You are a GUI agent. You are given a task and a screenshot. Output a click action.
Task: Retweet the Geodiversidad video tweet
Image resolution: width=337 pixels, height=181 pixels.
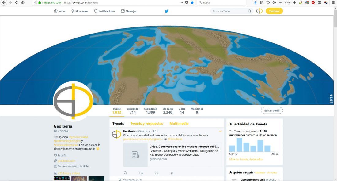(141, 173)
